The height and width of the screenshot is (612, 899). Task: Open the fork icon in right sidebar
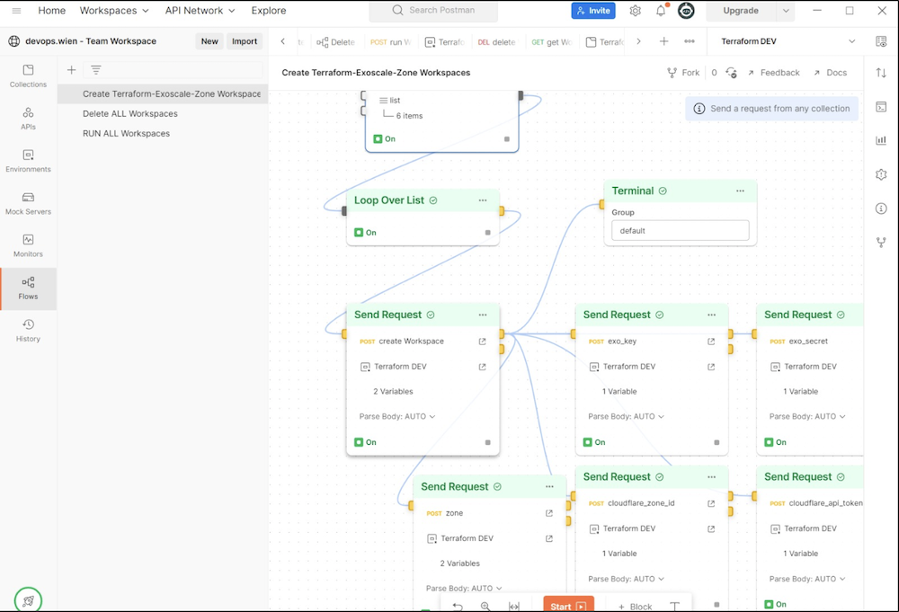point(881,243)
